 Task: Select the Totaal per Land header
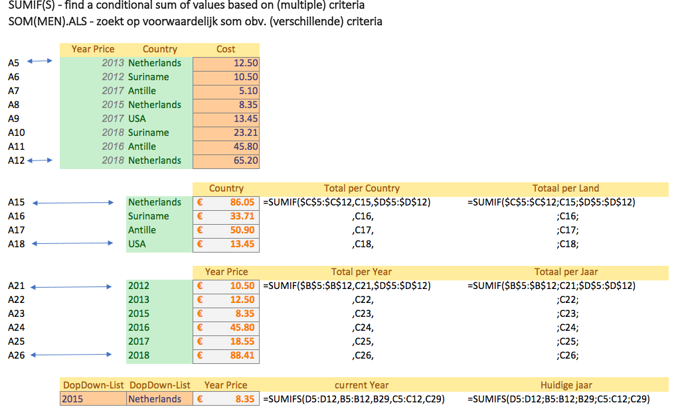(565, 188)
